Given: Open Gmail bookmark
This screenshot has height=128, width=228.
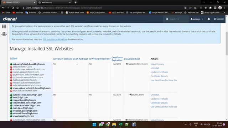Looking at the screenshot, I should click(6, 13).
